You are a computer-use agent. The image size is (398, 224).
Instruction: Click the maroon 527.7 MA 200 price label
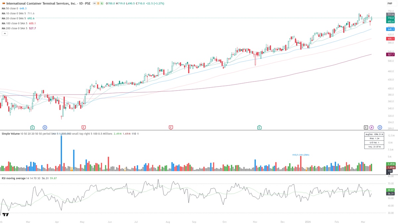(390, 54)
